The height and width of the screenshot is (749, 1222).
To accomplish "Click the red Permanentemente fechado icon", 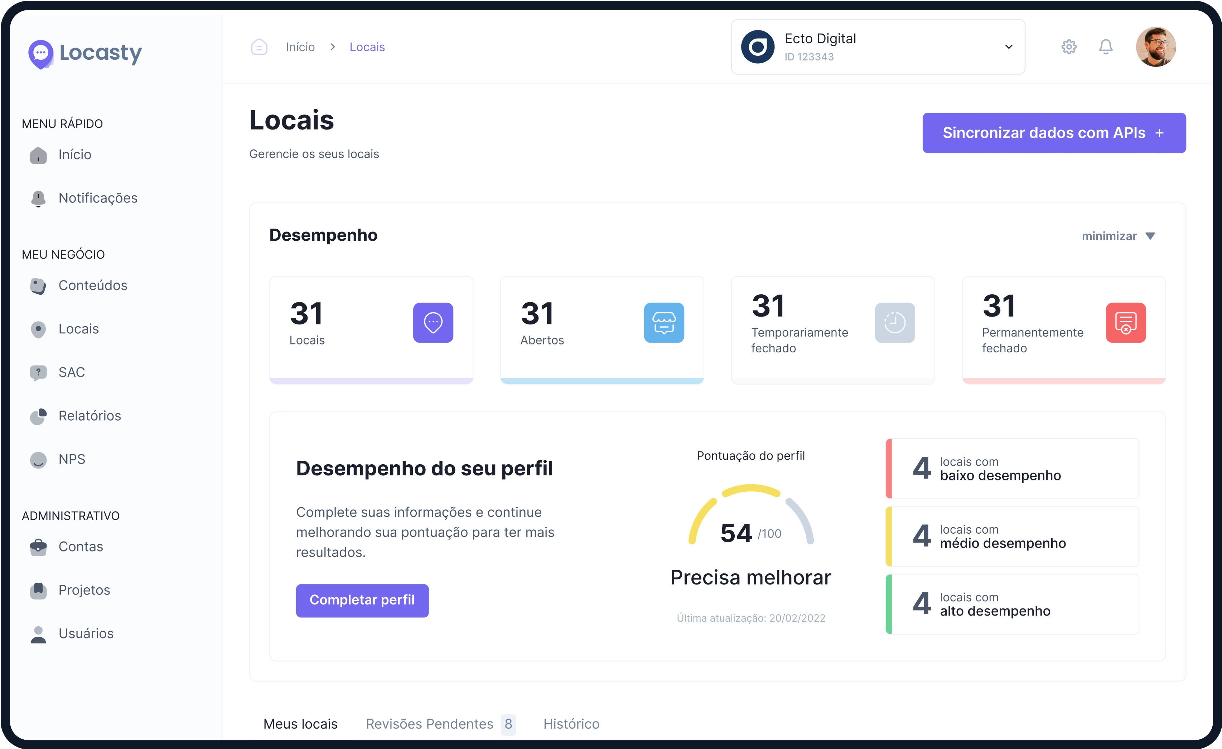I will coord(1125,323).
